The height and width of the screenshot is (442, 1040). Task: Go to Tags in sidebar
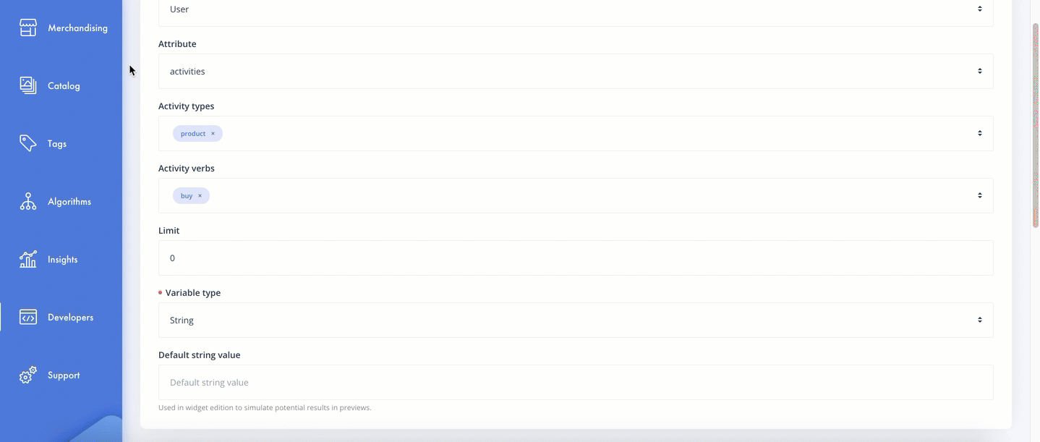[x=61, y=143]
